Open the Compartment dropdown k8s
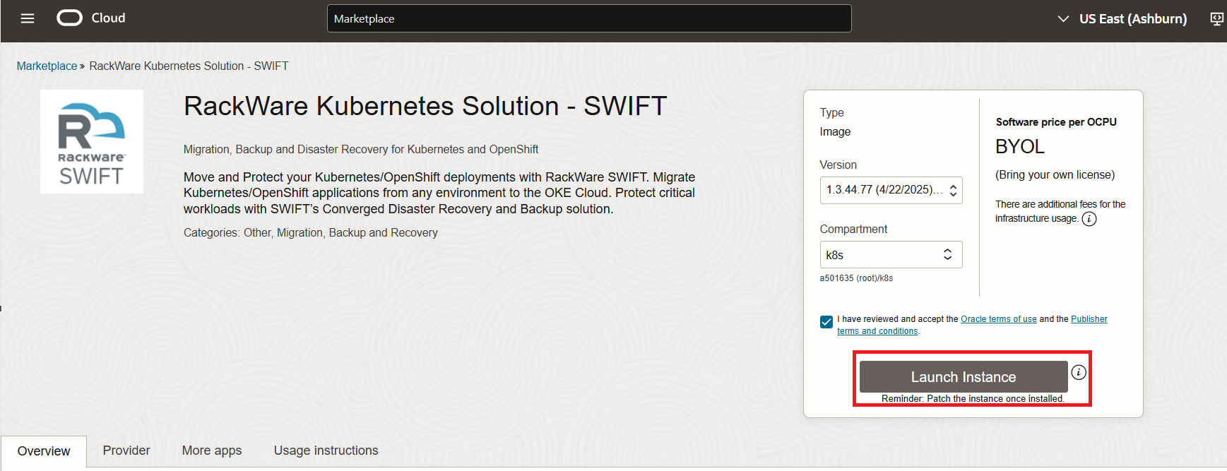Image resolution: width=1227 pixels, height=471 pixels. [x=891, y=255]
